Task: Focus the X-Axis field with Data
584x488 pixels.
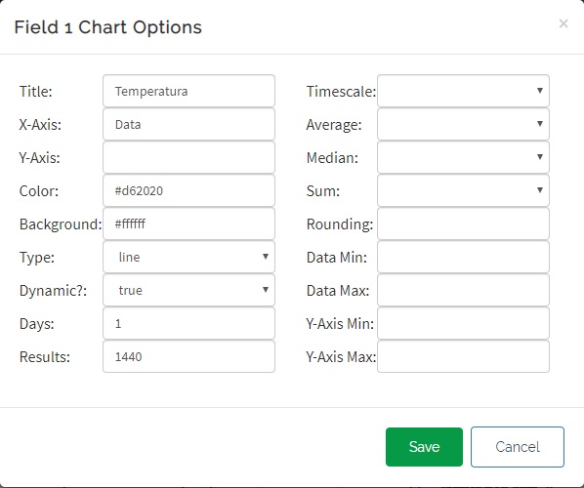Action: pyautogui.click(x=188, y=124)
